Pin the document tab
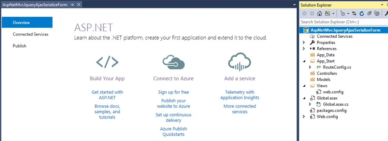 pos(72,5)
